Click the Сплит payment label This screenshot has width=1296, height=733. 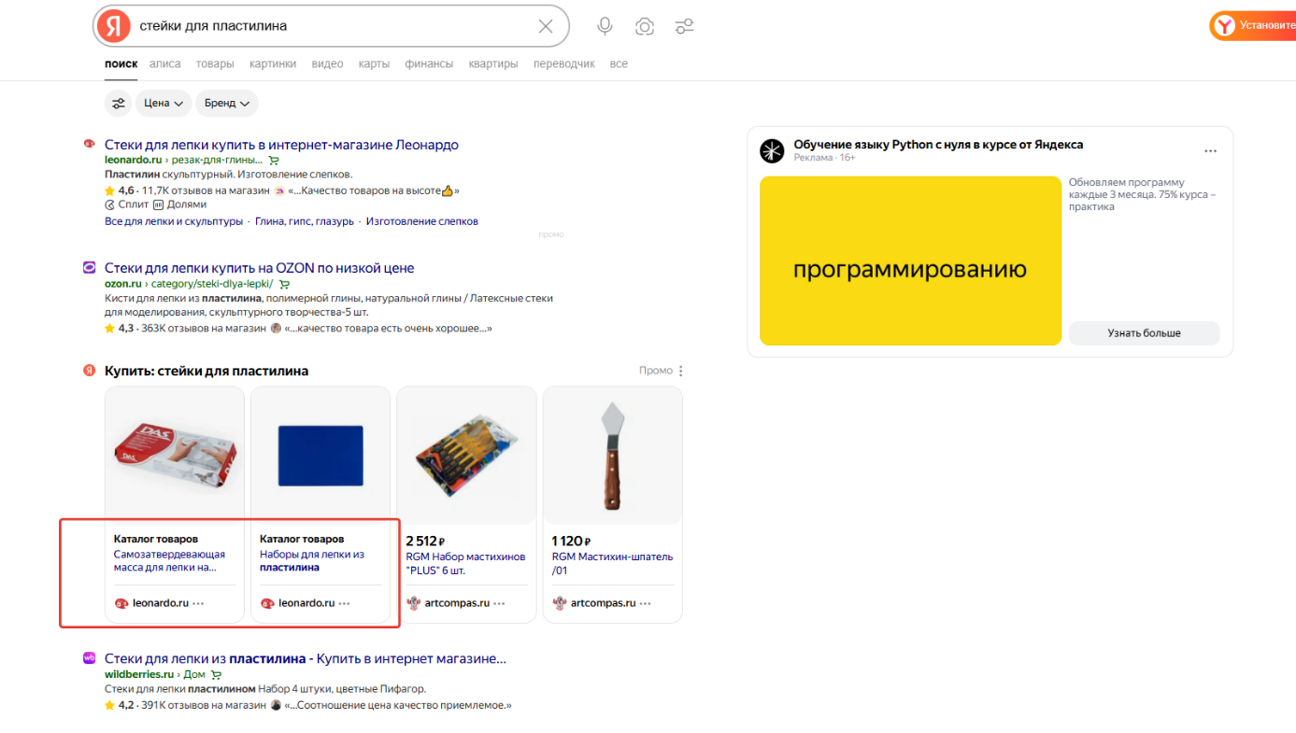pyautogui.click(x=125, y=204)
